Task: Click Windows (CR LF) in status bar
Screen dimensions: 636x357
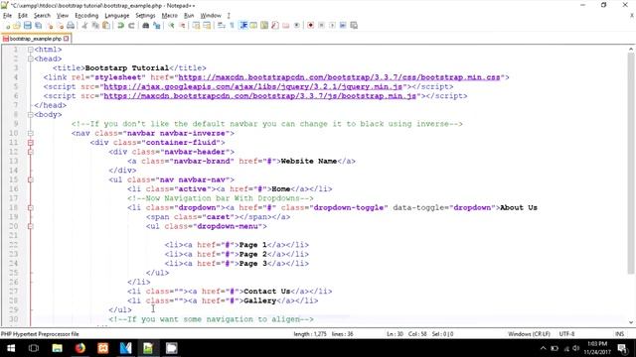Action: click(529, 334)
